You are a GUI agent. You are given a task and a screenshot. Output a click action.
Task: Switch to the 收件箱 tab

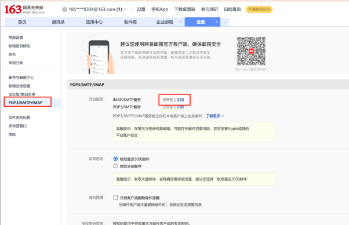(x=130, y=22)
